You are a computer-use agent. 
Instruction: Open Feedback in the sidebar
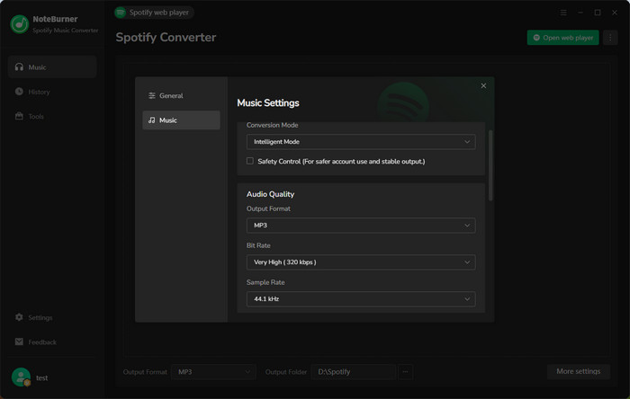tap(52, 341)
